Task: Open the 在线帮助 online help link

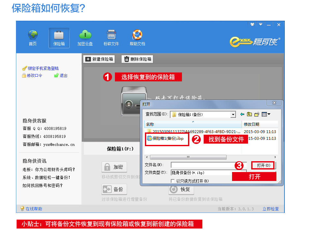Action: pyautogui.click(x=34, y=209)
